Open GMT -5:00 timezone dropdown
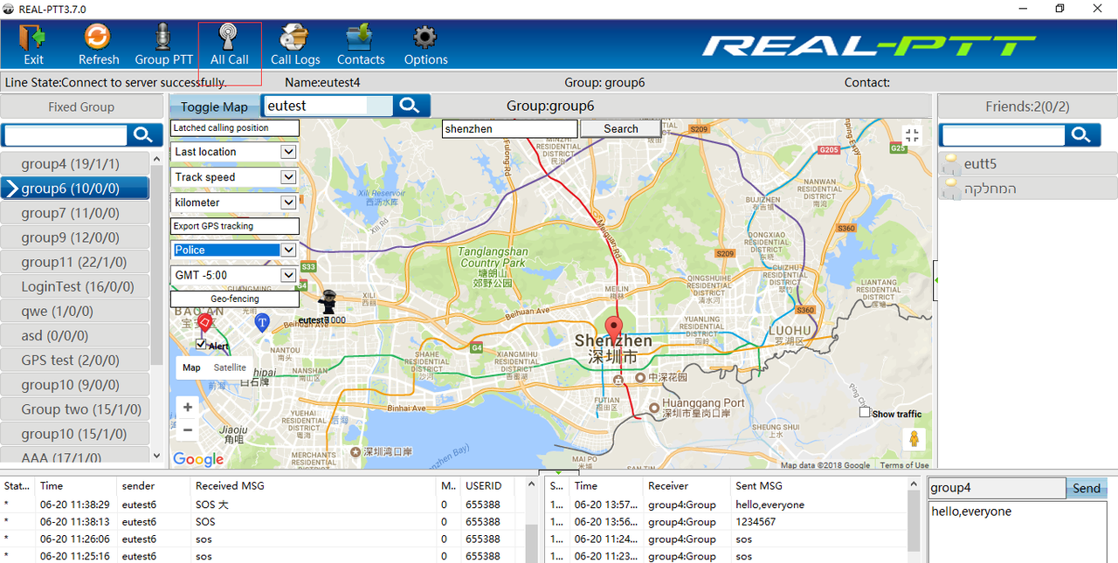The height and width of the screenshot is (563, 1118). (x=289, y=275)
